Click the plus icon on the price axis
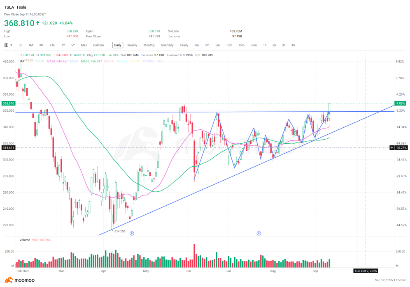 [x=392, y=147]
